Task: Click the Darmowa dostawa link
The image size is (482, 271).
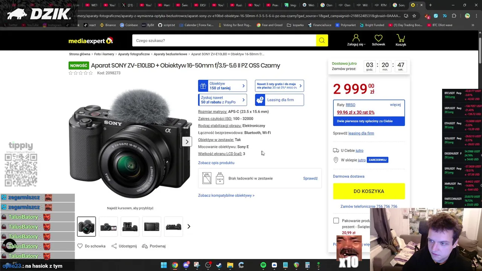Action: point(348,176)
